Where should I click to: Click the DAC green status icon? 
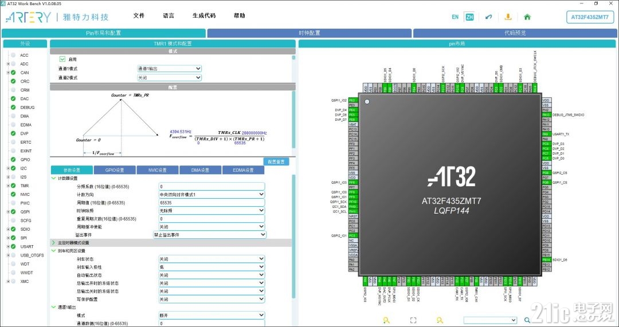pyautogui.click(x=13, y=99)
